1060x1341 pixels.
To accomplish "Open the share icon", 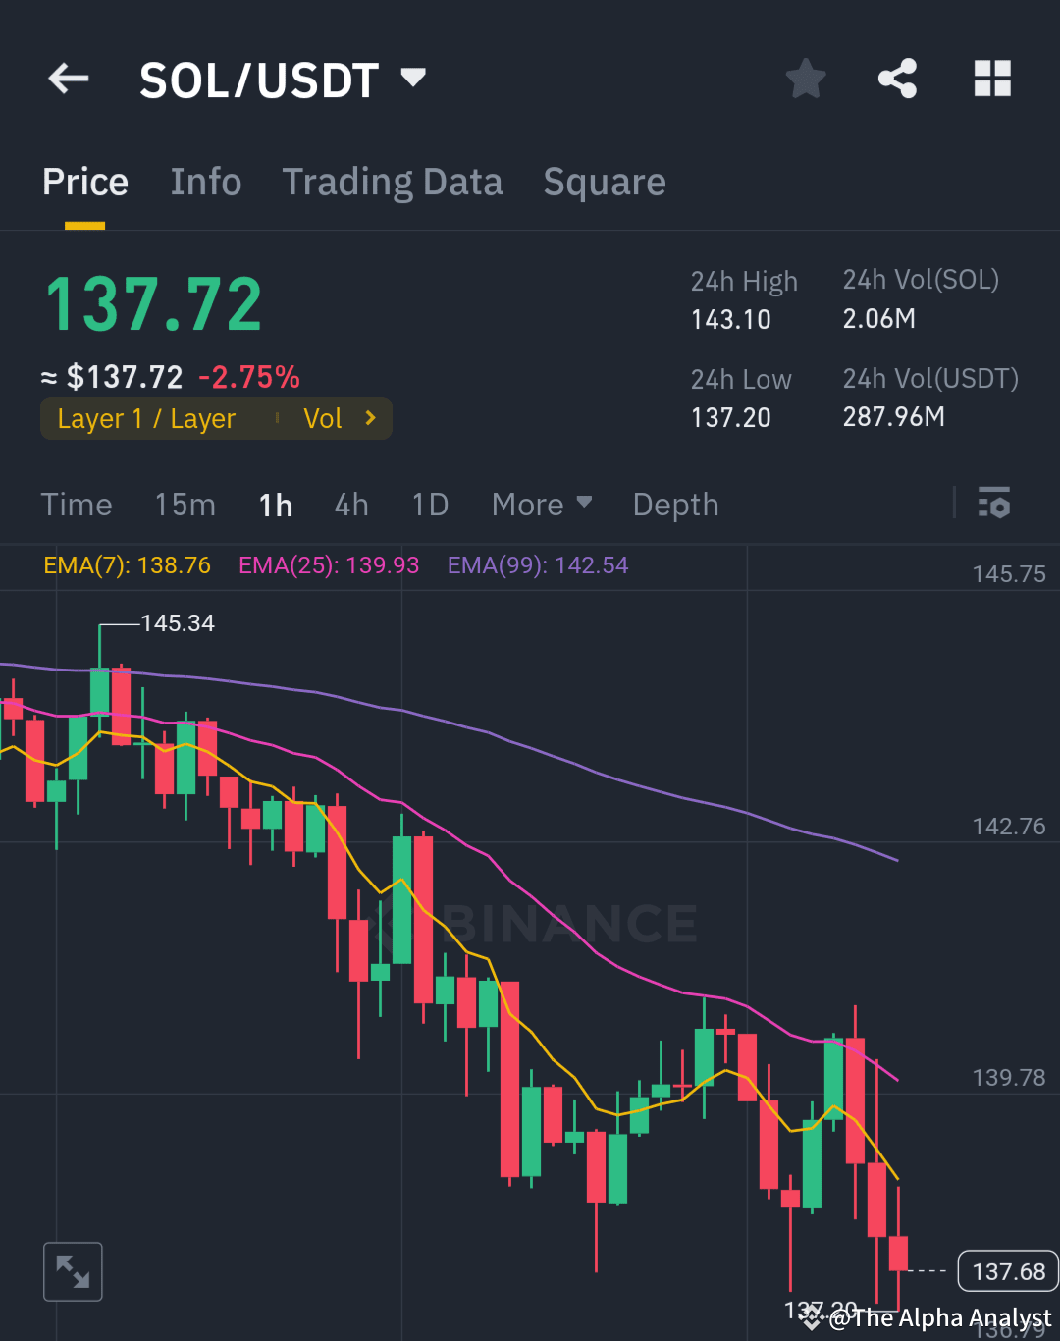I will (x=896, y=79).
